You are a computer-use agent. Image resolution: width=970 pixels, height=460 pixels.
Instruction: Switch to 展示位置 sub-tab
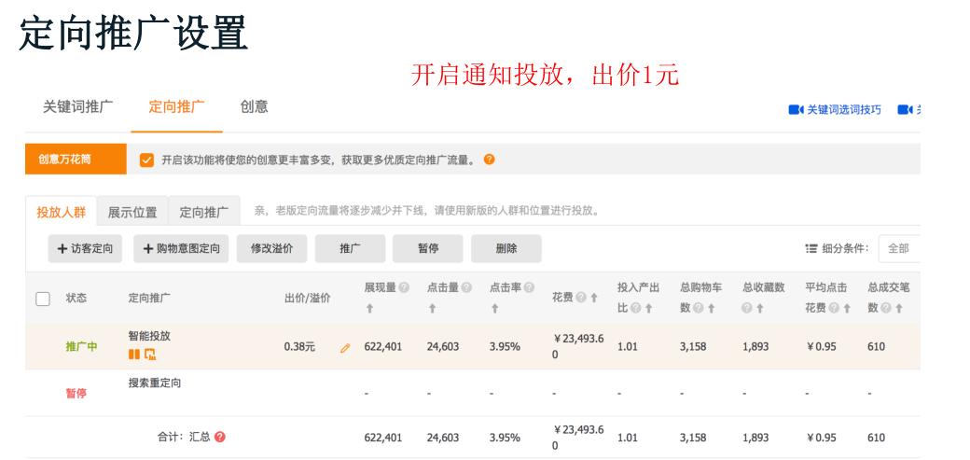click(x=132, y=213)
